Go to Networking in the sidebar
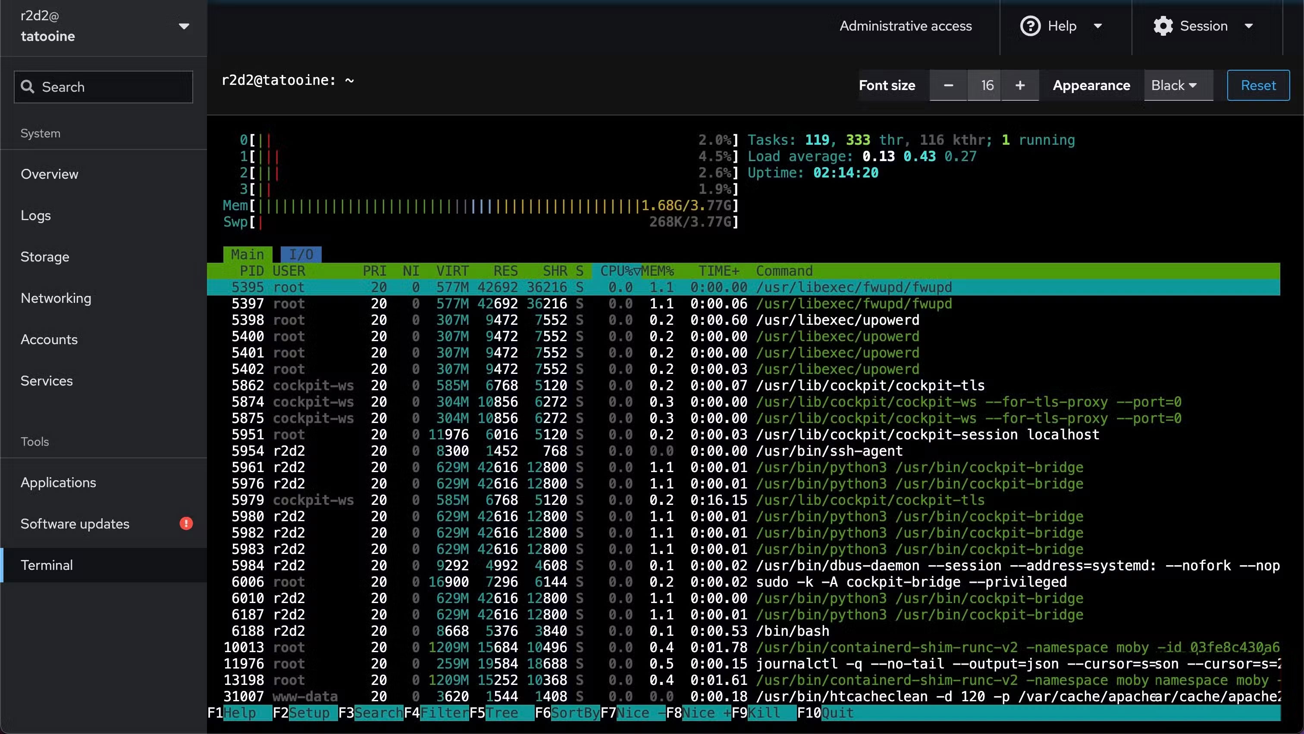This screenshot has height=734, width=1304. [56, 298]
